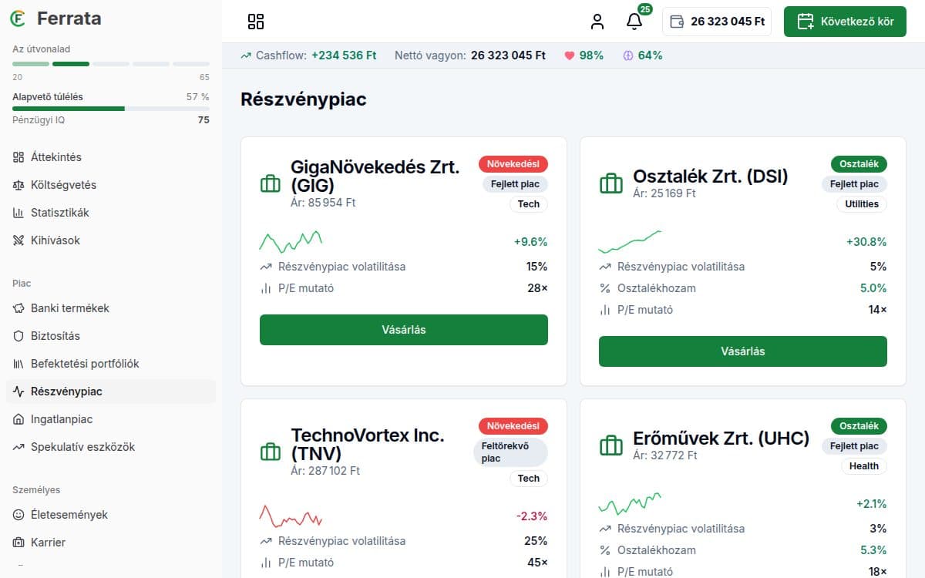Click the Erőművek Zrt. (UHC) briefcase icon

click(x=610, y=445)
